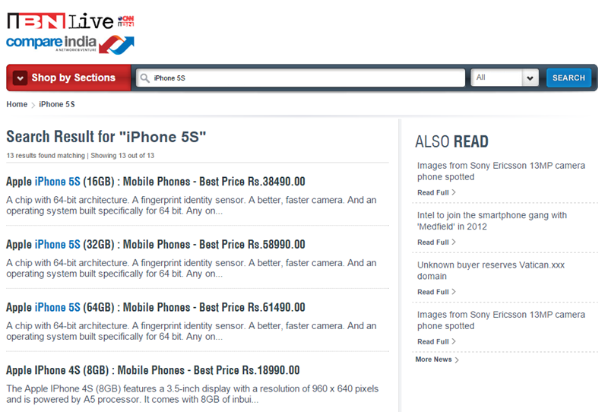Open the All category dropdown
The width and height of the screenshot is (608, 412).
(505, 78)
